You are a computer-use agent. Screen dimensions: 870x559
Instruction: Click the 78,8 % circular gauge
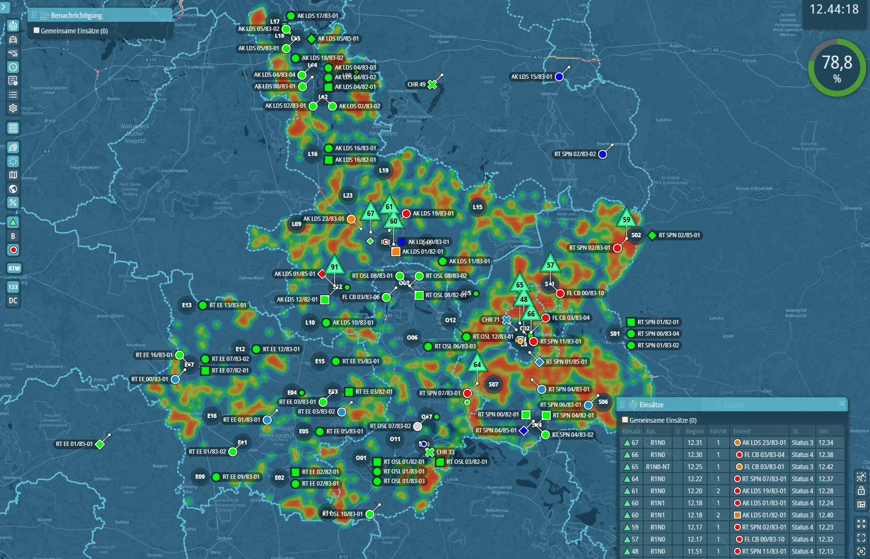(837, 68)
